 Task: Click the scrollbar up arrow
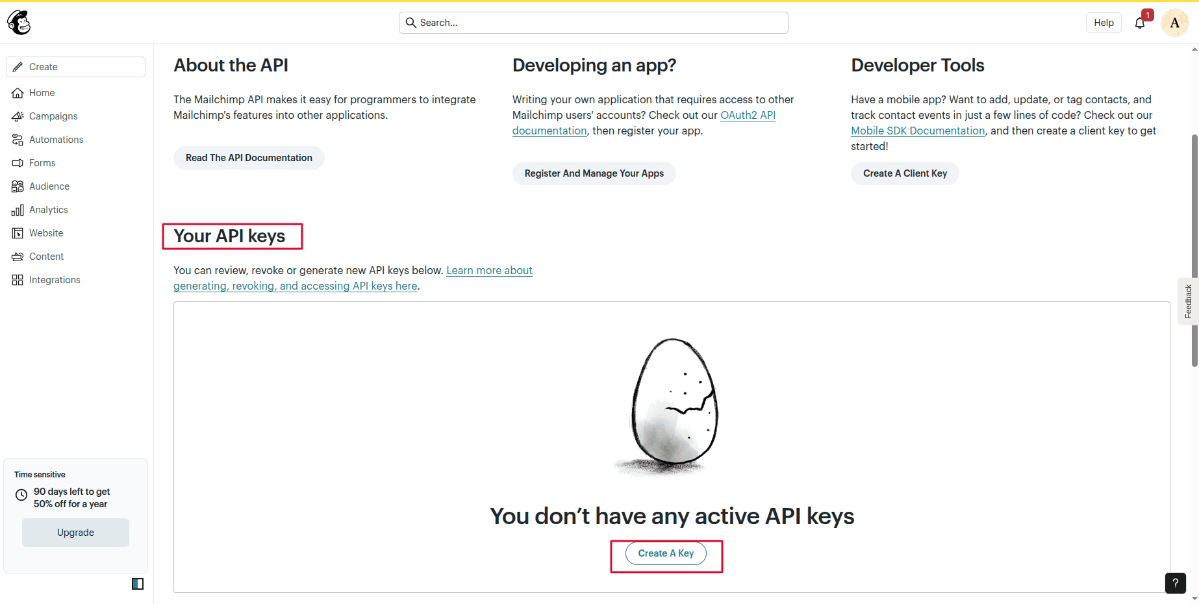click(x=1194, y=49)
